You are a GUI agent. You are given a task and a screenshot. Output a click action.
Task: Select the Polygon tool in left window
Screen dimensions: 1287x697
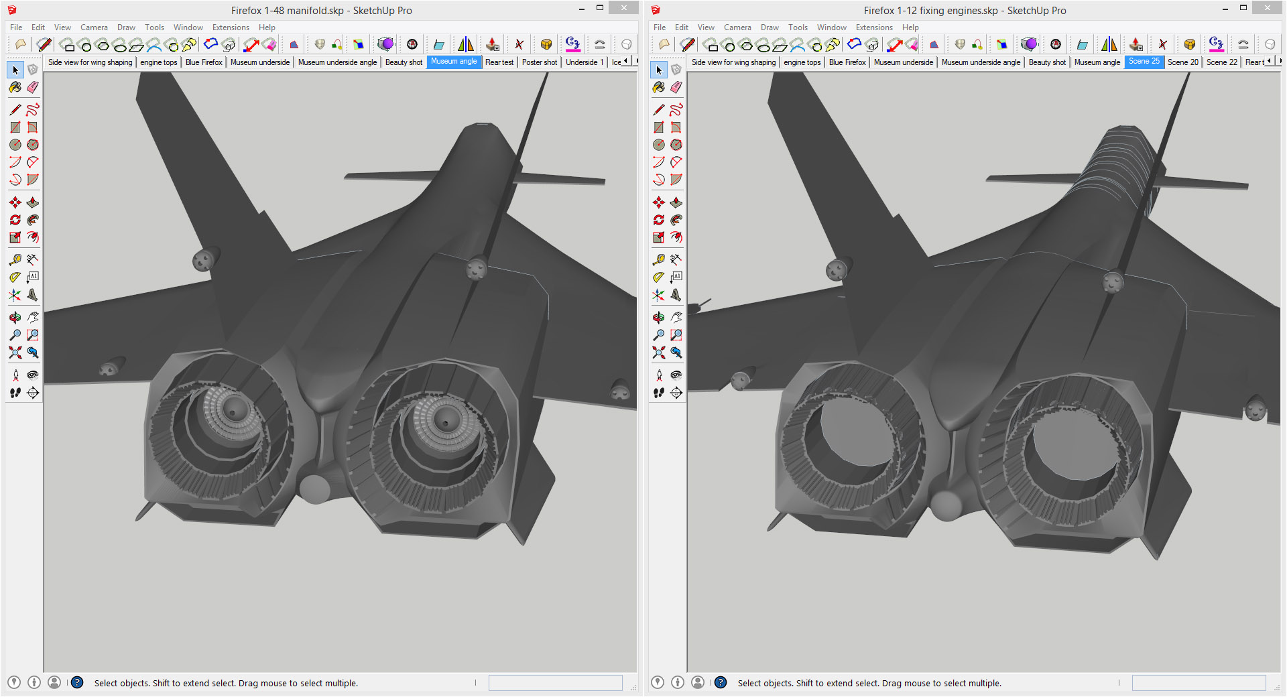(33, 145)
